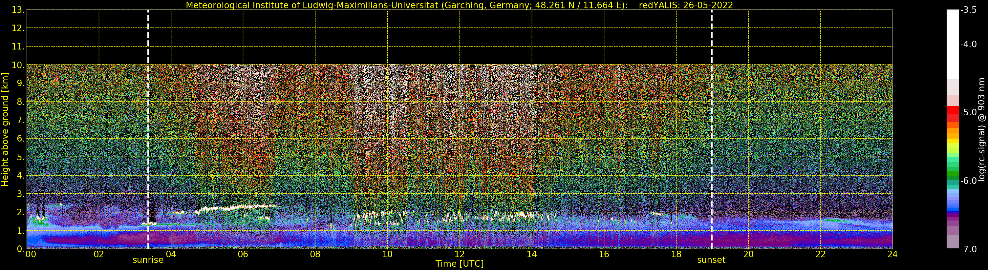This screenshot has width=988, height=270.
Task: Click the '24' tick on the time axis
Action: tap(892, 254)
